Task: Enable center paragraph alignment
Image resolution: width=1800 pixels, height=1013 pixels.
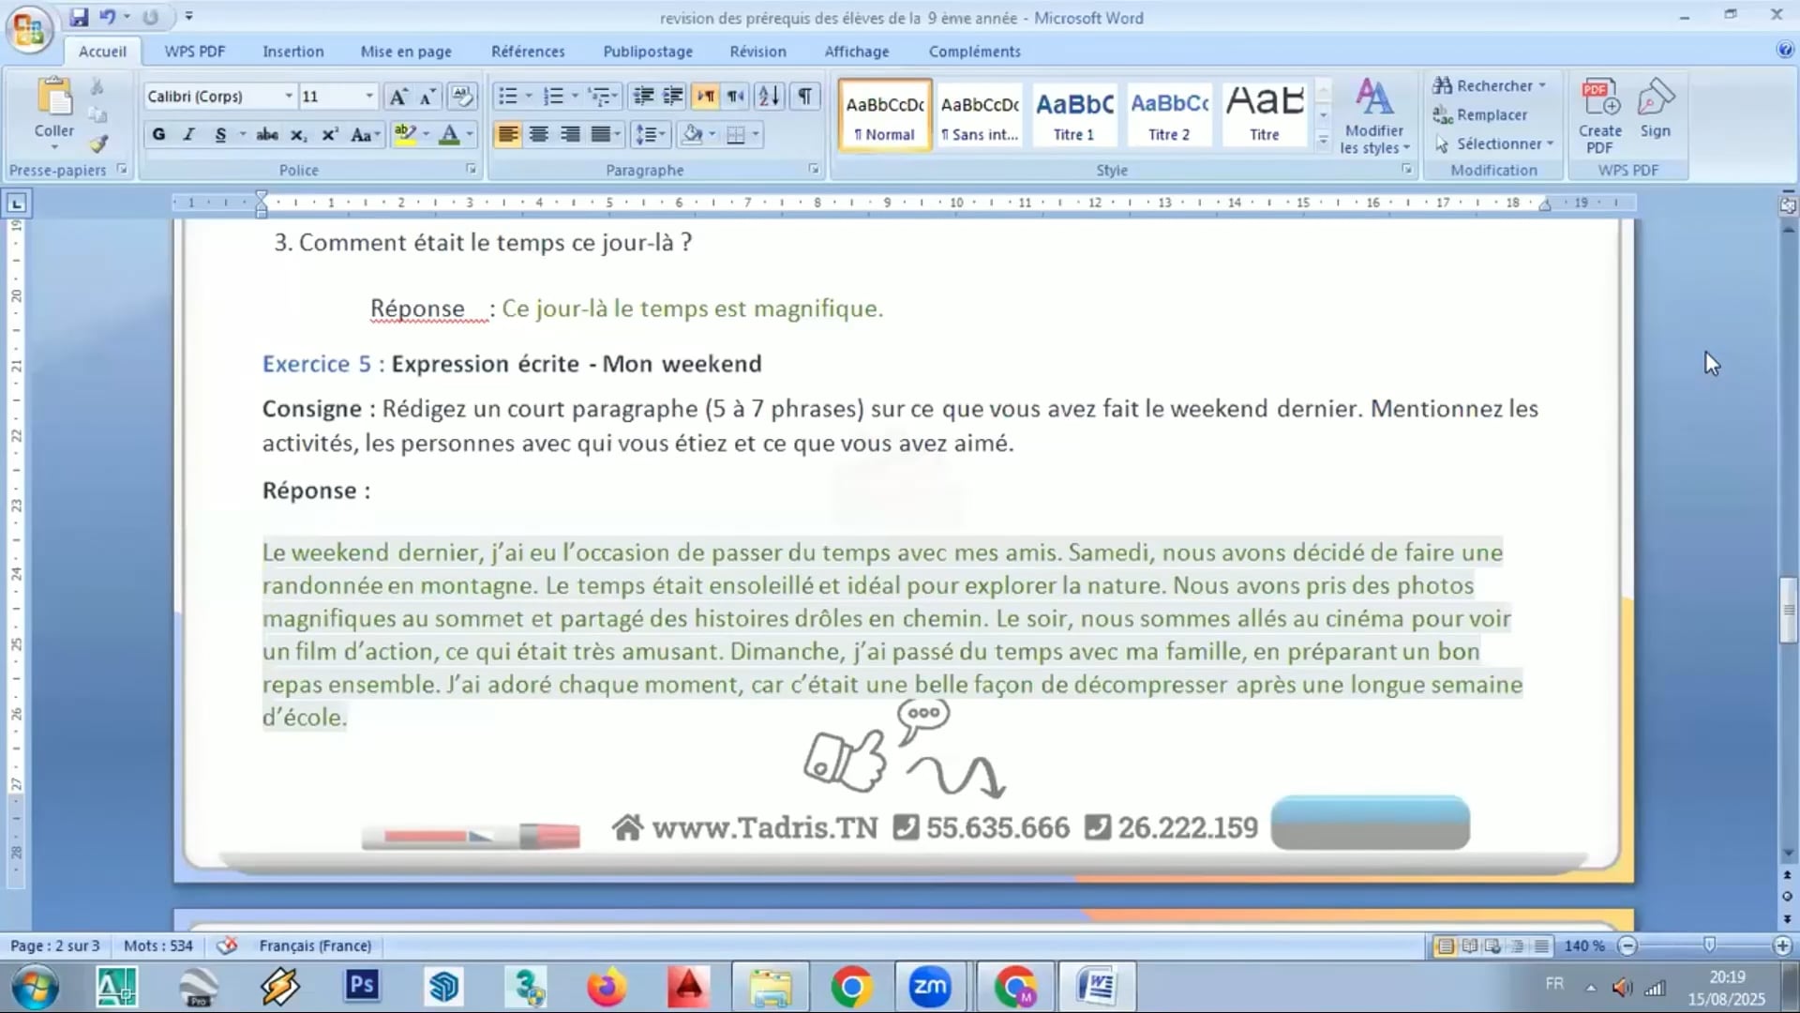Action: click(x=539, y=134)
